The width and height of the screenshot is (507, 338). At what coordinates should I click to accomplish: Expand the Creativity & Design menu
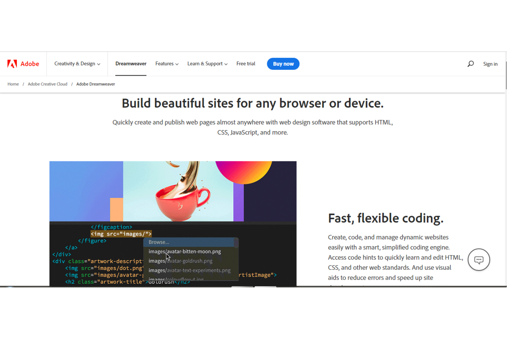pyautogui.click(x=77, y=64)
